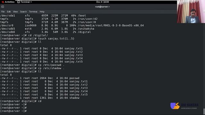Click the presenter webcam thumbnail
The width and height of the screenshot is (205, 115).
(x=191, y=11)
